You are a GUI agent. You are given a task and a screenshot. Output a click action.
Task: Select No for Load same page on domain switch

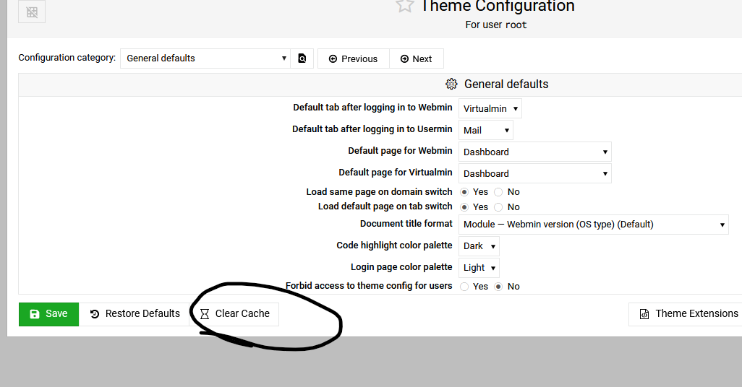pyautogui.click(x=498, y=192)
